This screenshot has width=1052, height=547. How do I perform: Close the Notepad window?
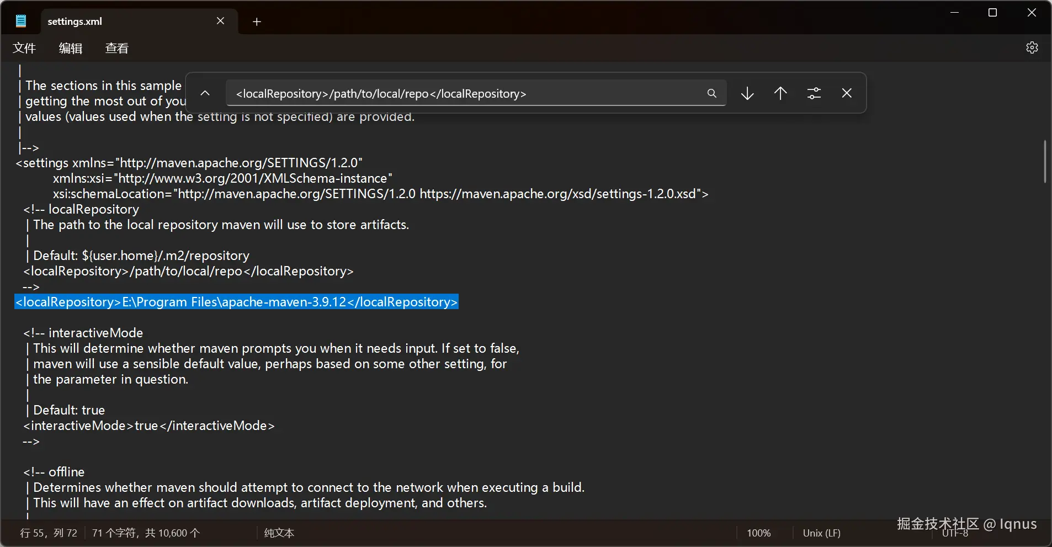[x=1031, y=13]
